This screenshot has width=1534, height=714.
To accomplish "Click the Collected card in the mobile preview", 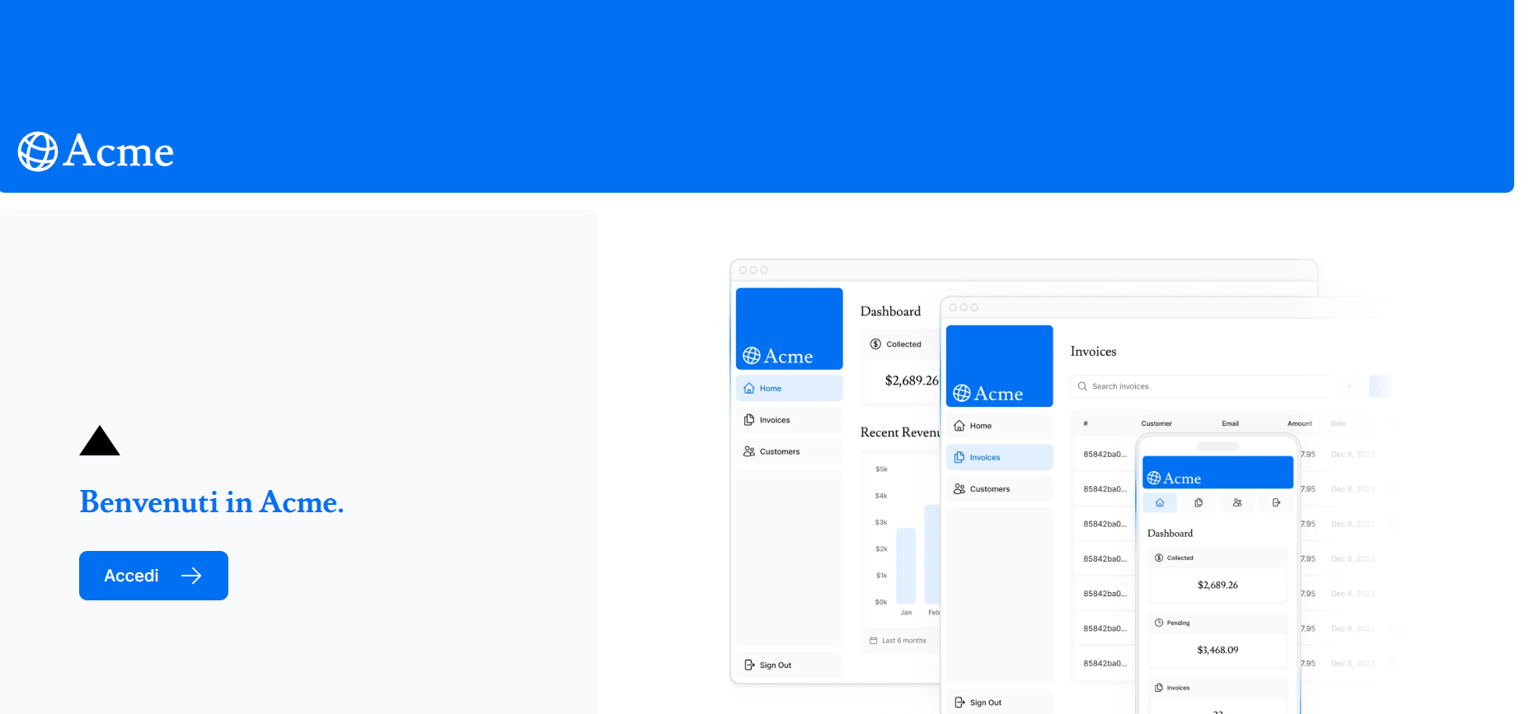I will tap(1217, 575).
